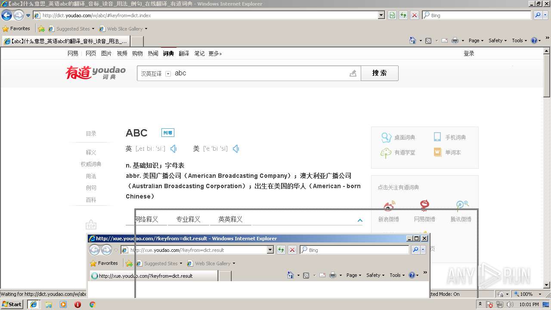
Task: Click the Read Mail icon in main command bar
Action: pos(444,40)
